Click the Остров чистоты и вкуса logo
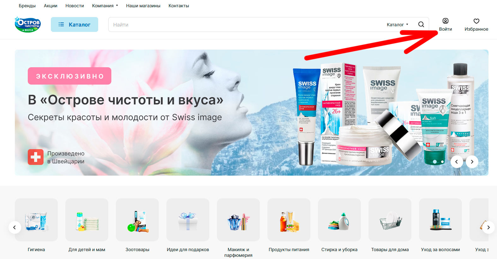Screen dimensions: 497x259 pos(28,25)
